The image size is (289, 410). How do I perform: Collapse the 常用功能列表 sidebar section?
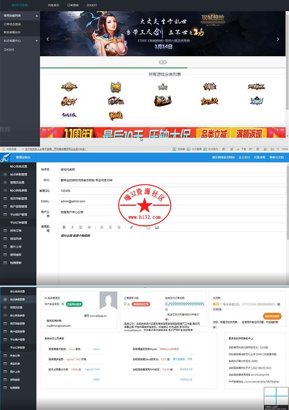(x=37, y=16)
